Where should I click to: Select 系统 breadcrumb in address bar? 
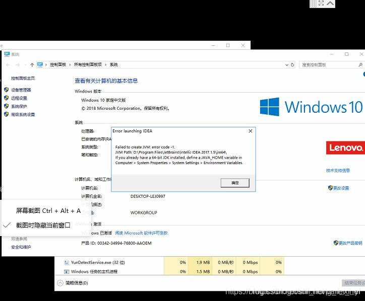114,64
